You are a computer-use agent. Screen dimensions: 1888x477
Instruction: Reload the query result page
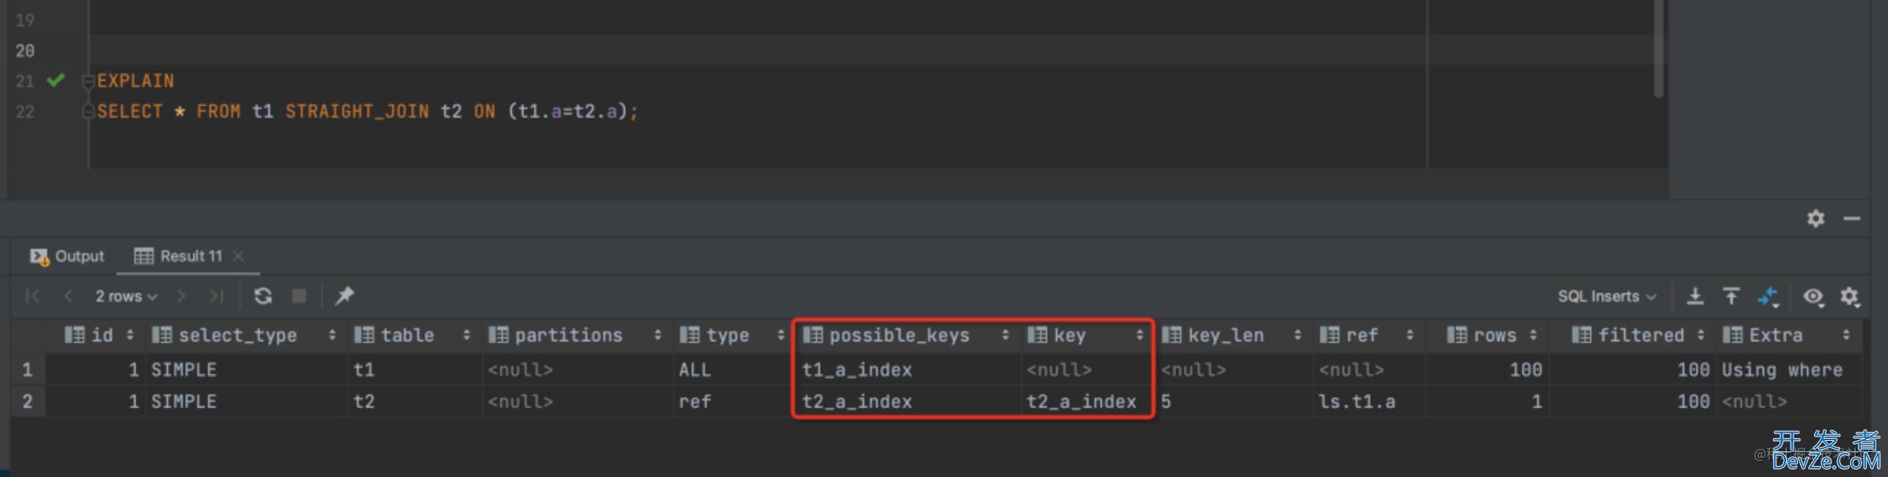pyautogui.click(x=263, y=296)
